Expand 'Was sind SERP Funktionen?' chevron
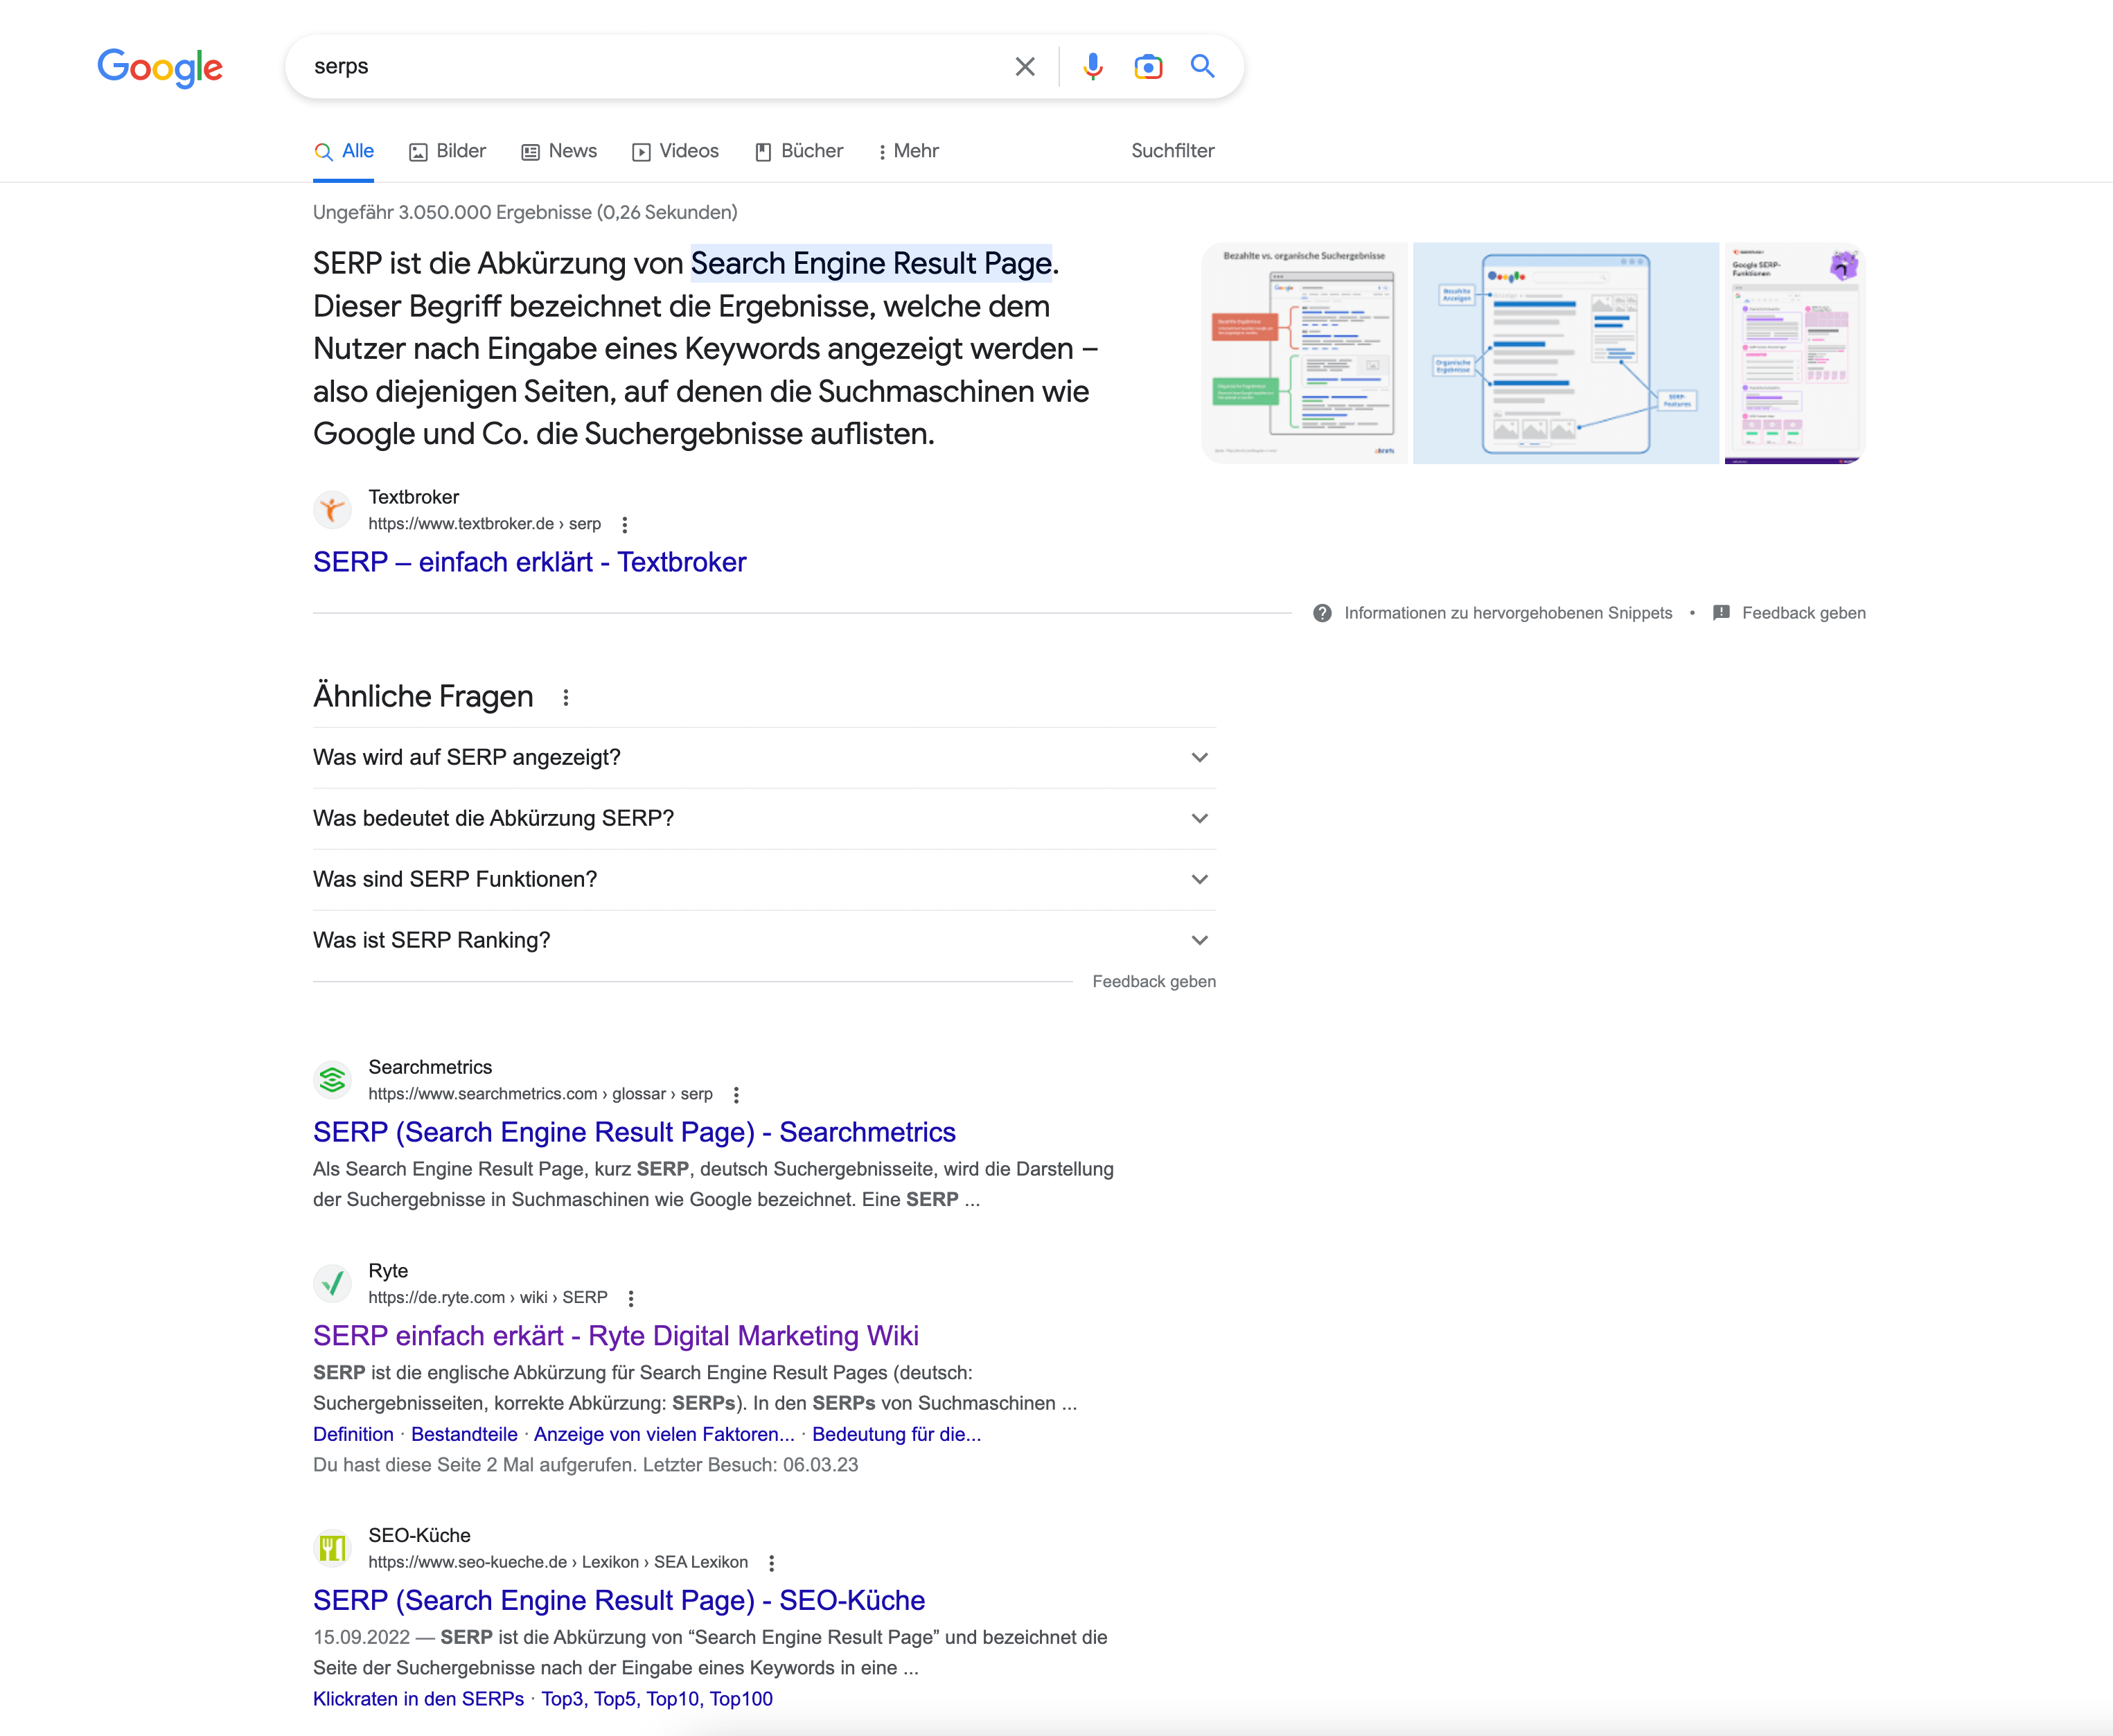2113x1736 pixels. 1200,880
